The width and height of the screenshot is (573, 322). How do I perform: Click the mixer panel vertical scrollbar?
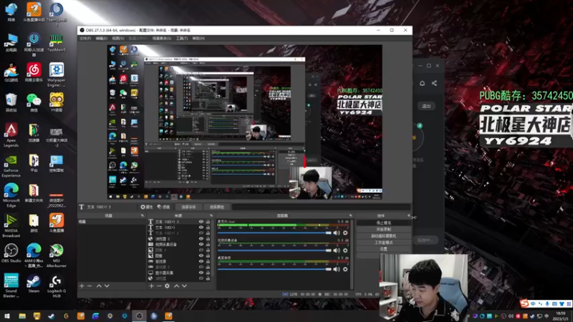point(352,254)
